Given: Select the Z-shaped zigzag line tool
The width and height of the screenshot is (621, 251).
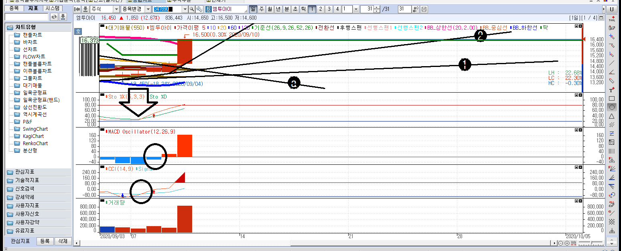Looking at the screenshot, I should [612, 134].
